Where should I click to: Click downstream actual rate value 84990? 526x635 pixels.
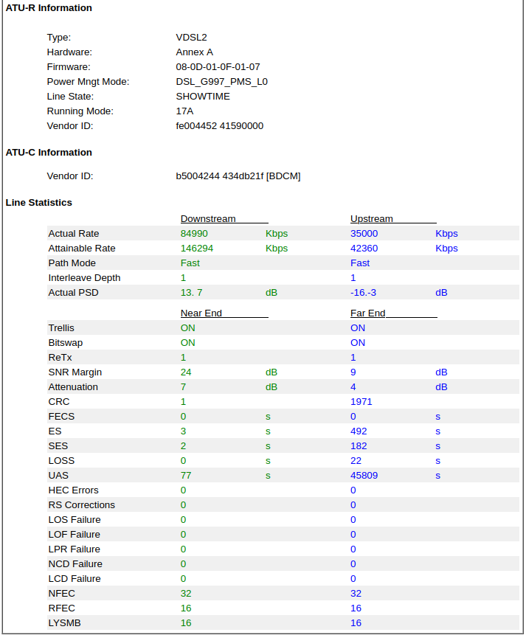[x=194, y=234]
